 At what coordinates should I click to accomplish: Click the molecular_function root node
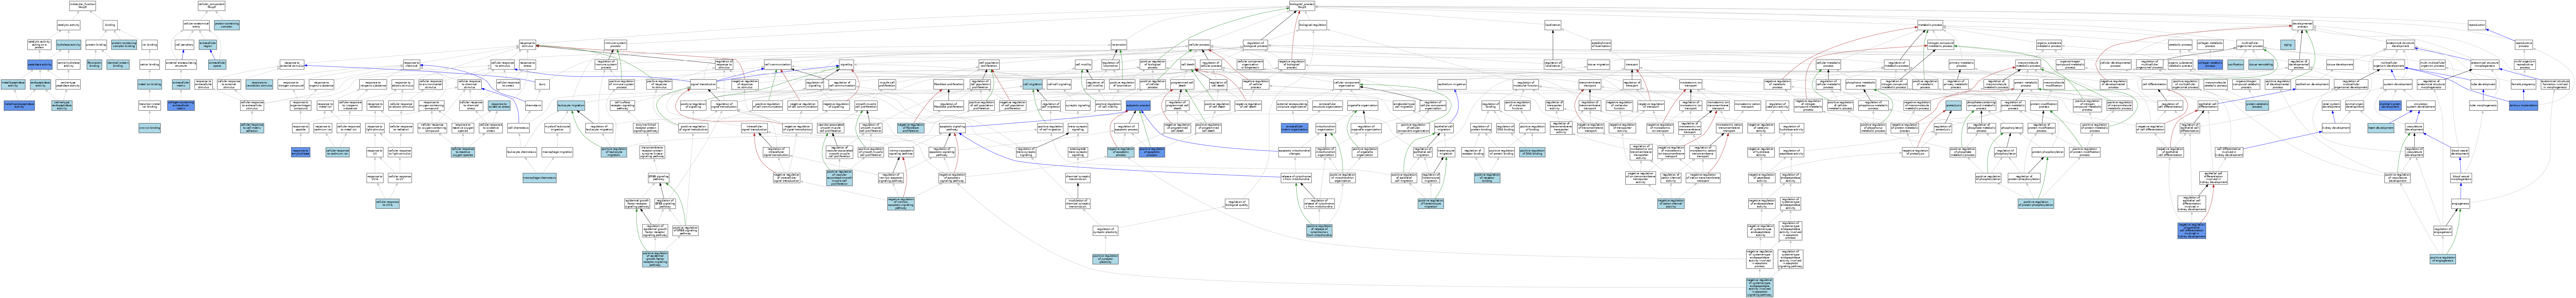click(82, 6)
